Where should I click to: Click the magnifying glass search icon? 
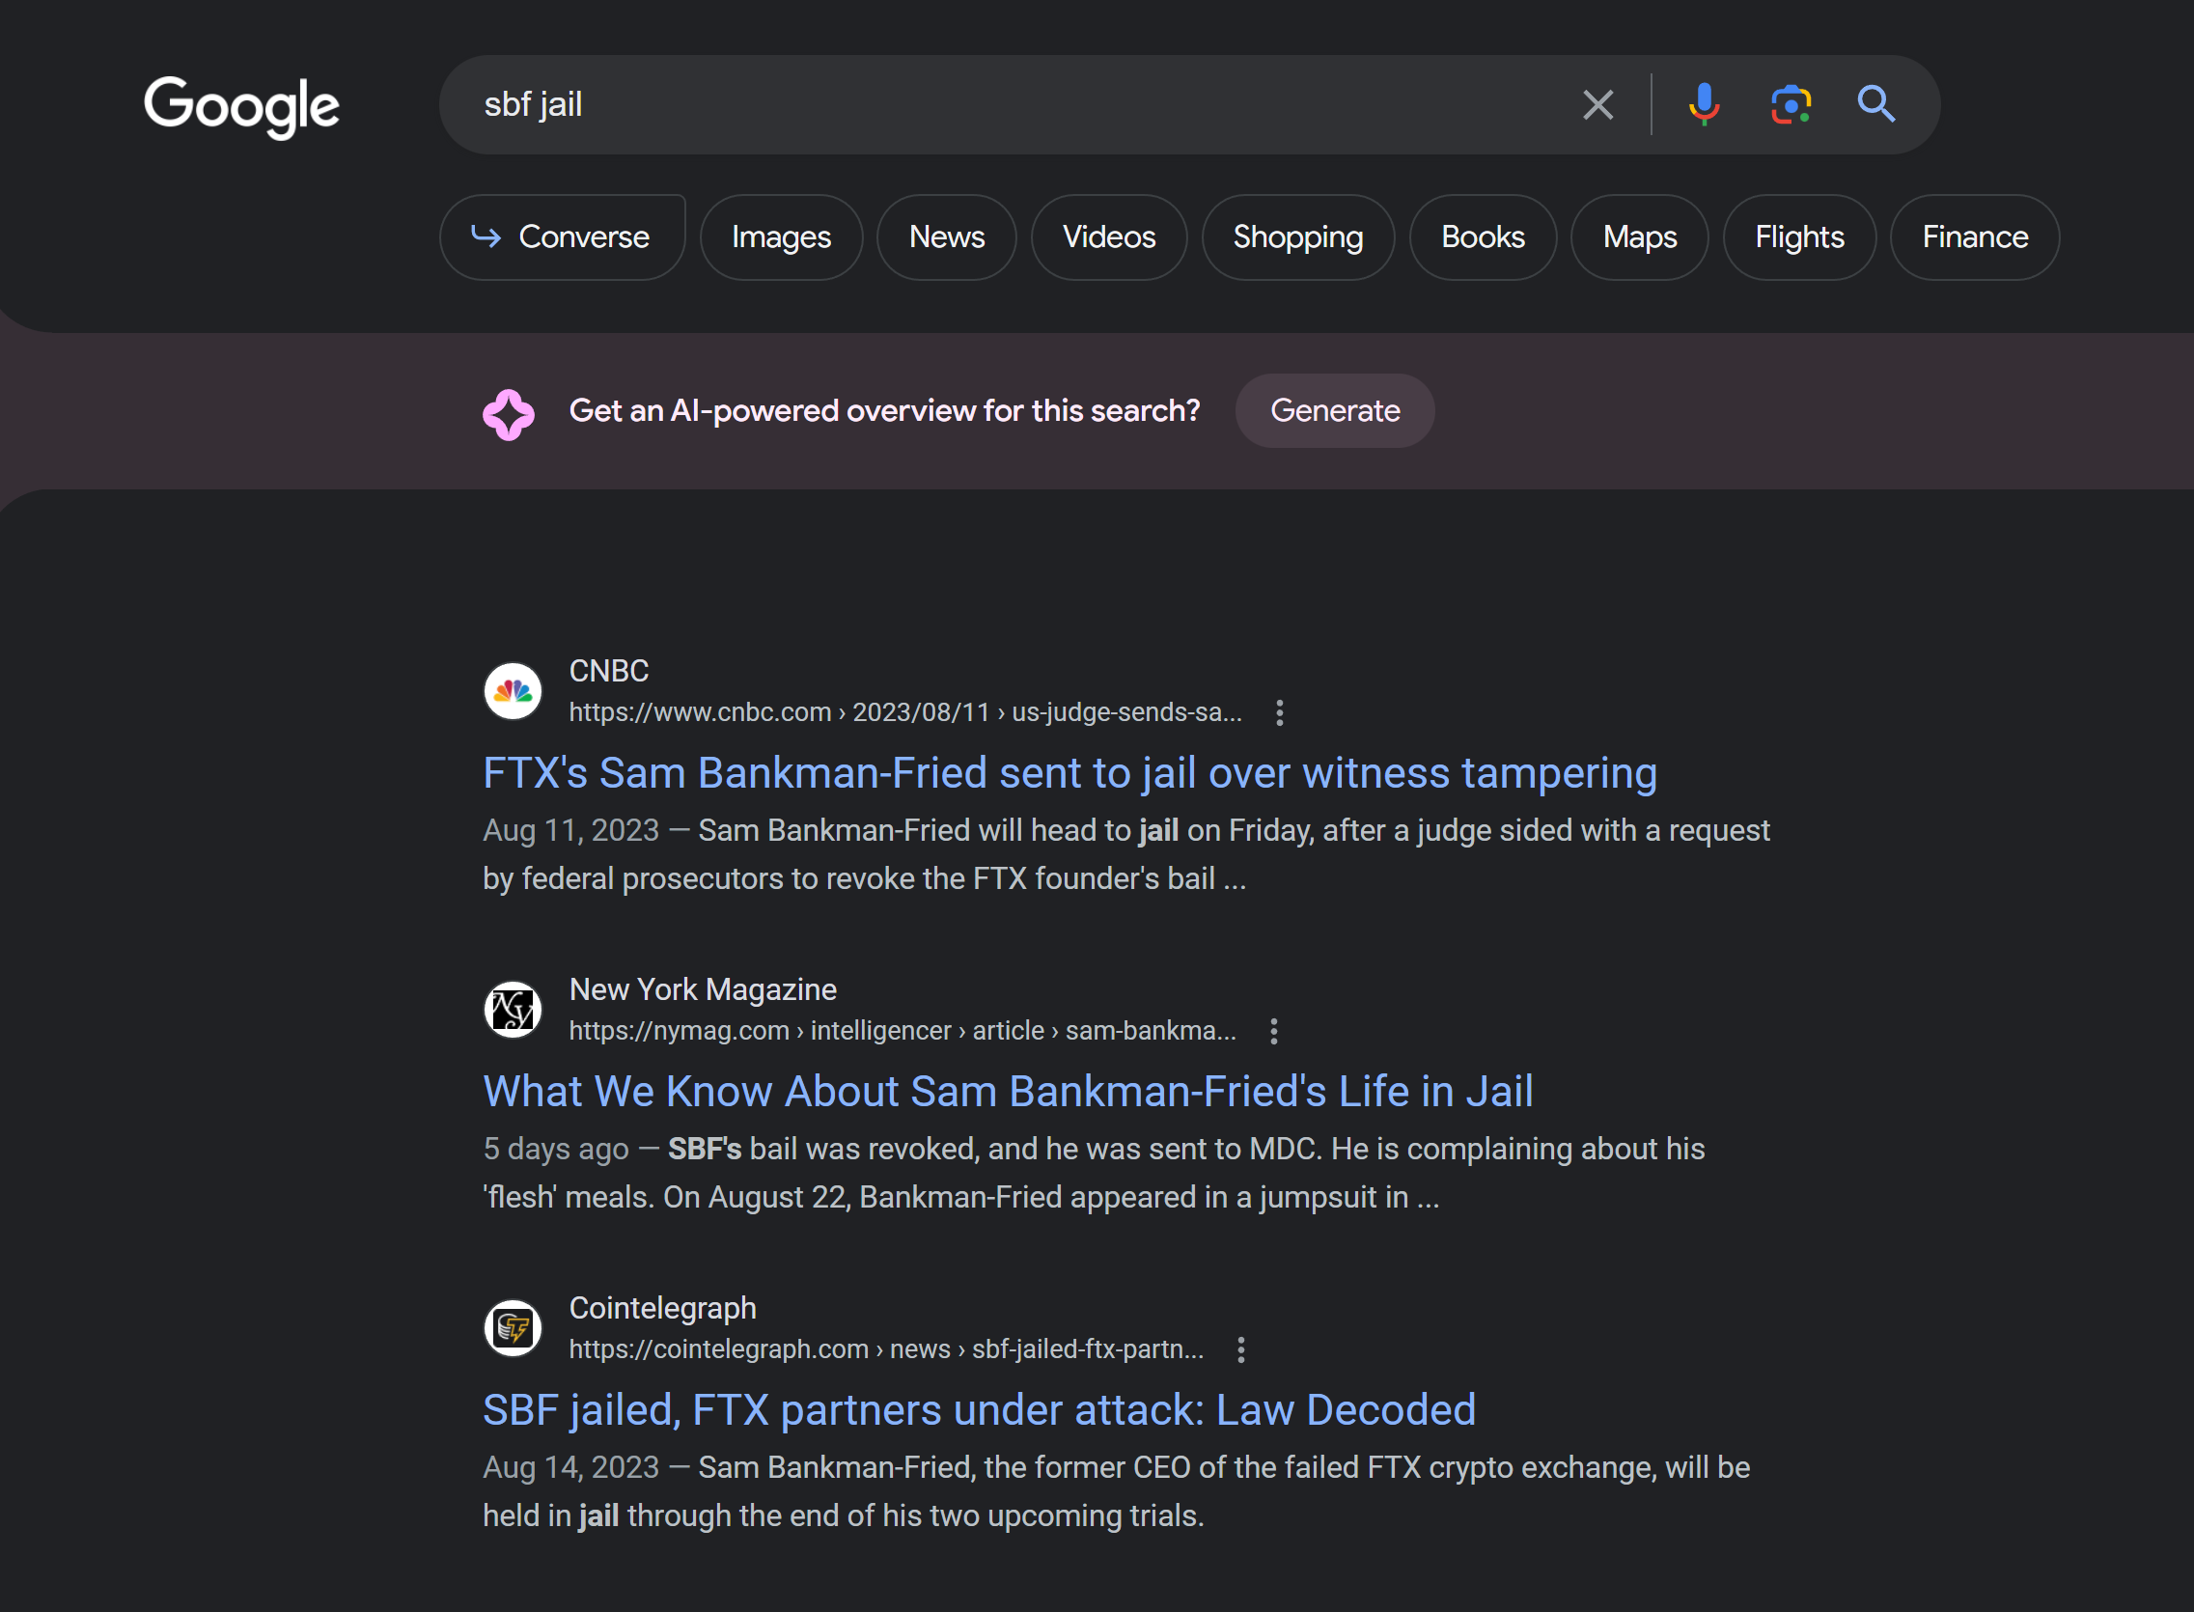coord(1875,103)
